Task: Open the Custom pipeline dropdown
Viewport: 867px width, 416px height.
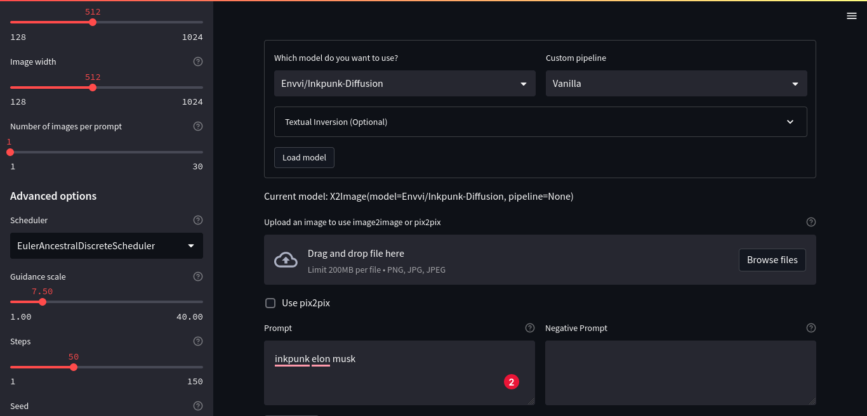Action: coord(677,84)
